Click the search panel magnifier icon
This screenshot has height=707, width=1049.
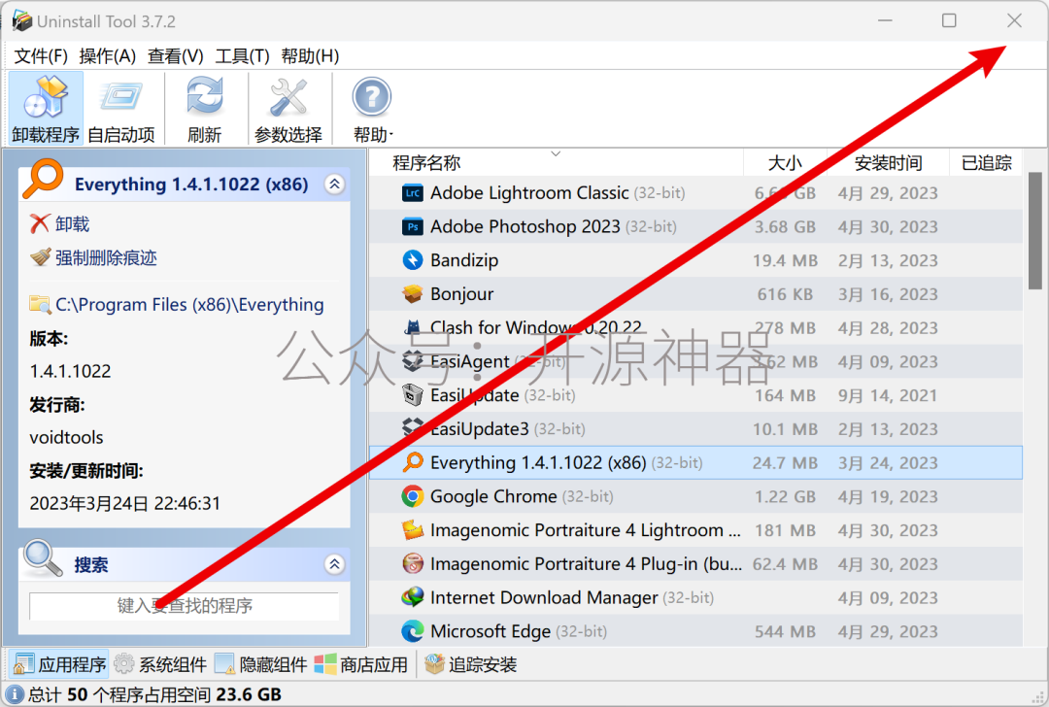click(x=42, y=559)
